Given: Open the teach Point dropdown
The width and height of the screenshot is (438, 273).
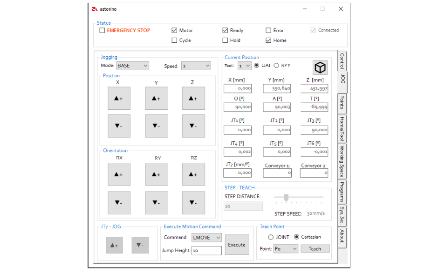Looking at the screenshot, I should pos(286,248).
